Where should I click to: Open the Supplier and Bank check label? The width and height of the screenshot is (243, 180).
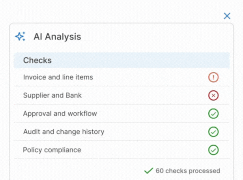[52, 96]
